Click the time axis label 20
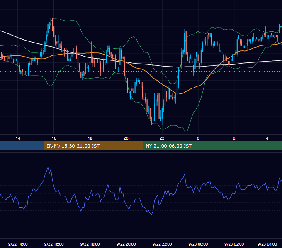This screenshot has height=248, width=282. coord(126,138)
